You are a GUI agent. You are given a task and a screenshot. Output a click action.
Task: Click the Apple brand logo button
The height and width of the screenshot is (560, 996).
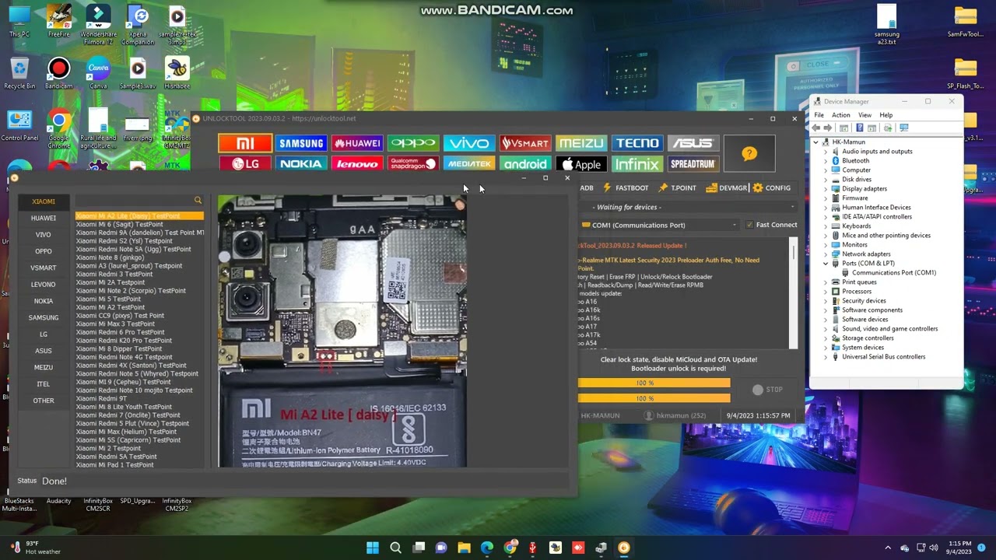[581, 164]
